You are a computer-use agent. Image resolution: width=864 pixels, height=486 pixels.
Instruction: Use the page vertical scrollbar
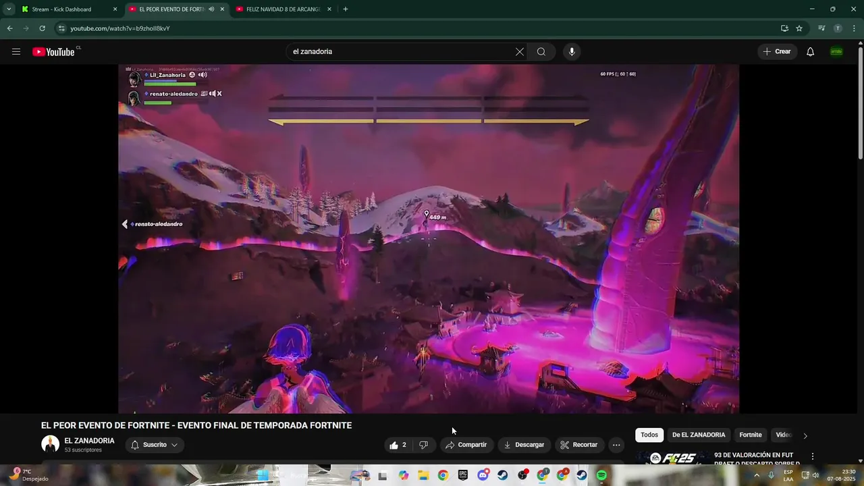[860, 103]
